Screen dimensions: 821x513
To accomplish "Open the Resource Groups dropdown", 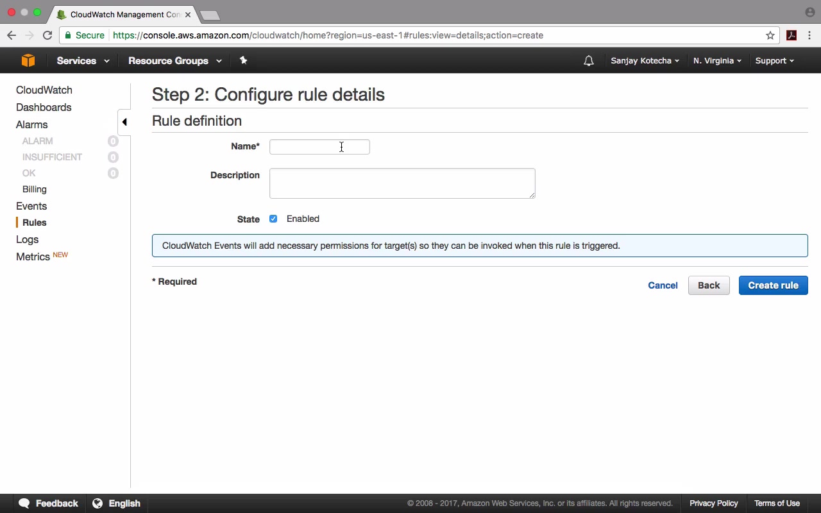I will click(175, 61).
